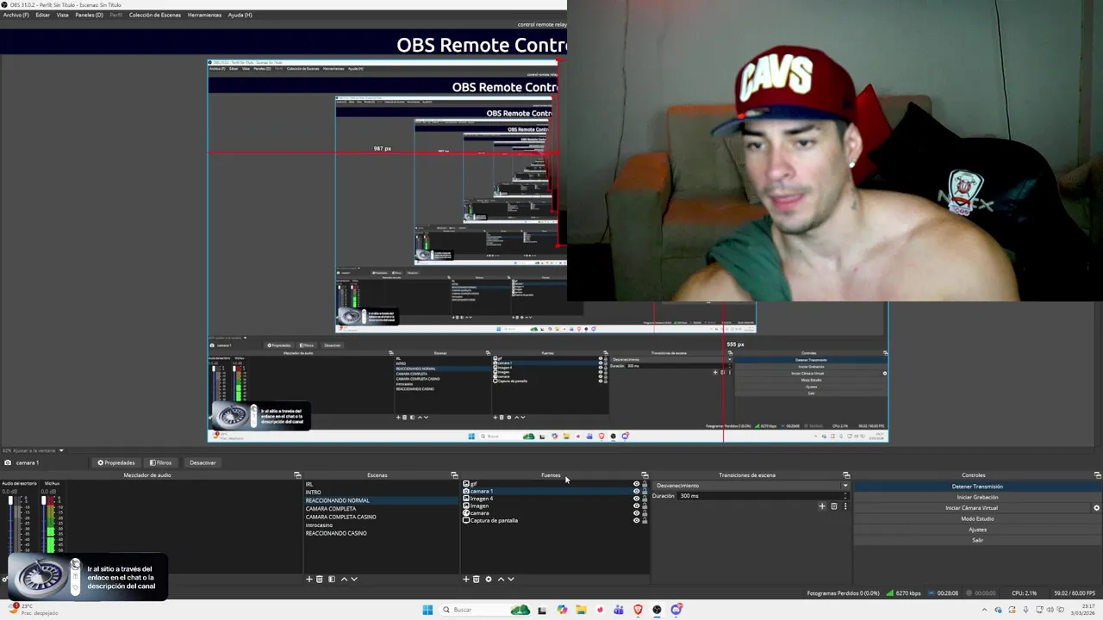Viewport: 1103px width, 620px height.
Task: Delete selected scene with the Escenas trash icon
Action: pyautogui.click(x=320, y=579)
